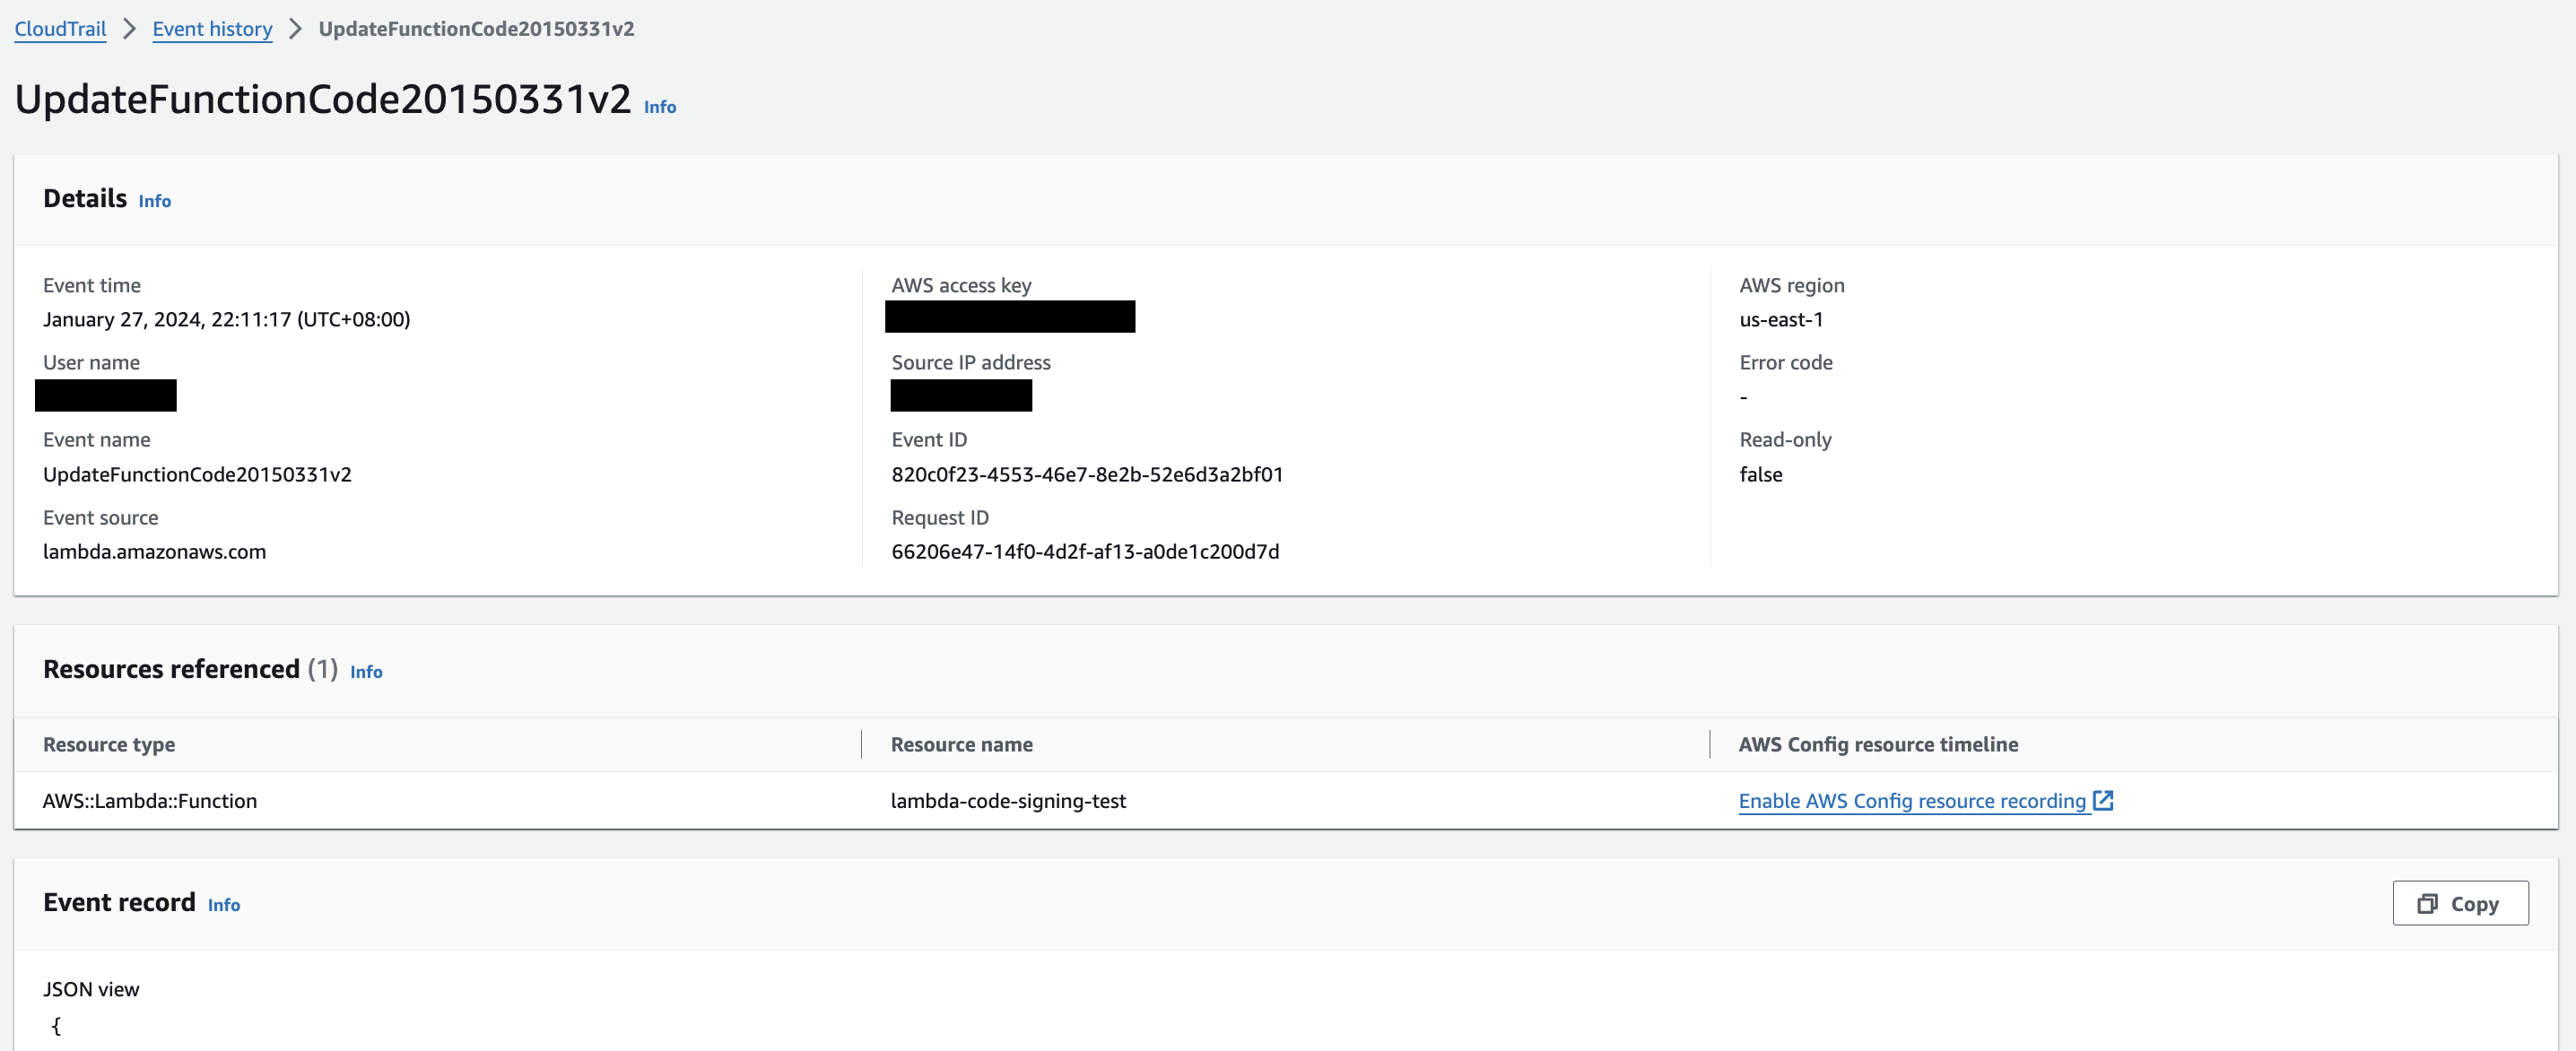Select the Event ID value text

(x=1088, y=474)
